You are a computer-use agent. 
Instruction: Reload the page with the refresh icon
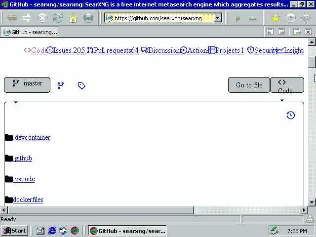[58, 18]
